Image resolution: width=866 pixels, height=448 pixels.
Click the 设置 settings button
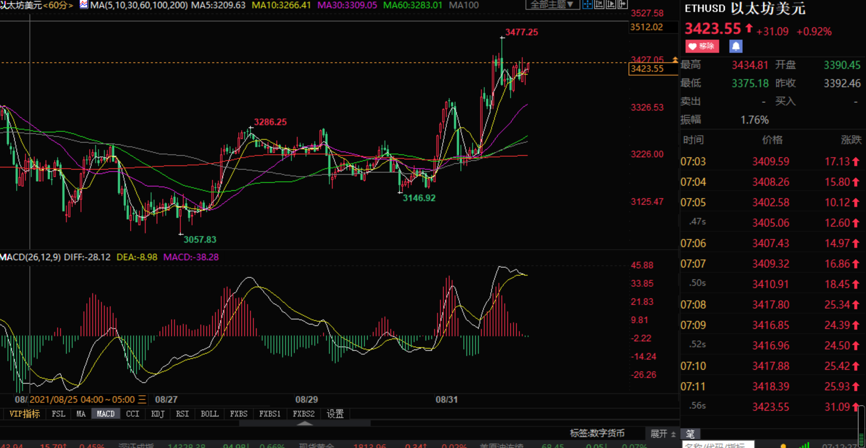(x=335, y=414)
